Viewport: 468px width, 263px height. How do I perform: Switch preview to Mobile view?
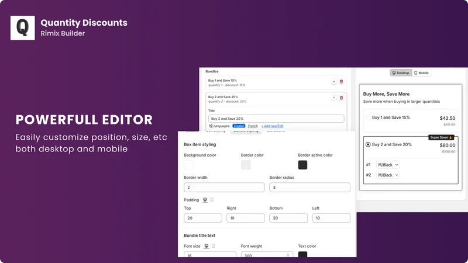tap(421, 72)
